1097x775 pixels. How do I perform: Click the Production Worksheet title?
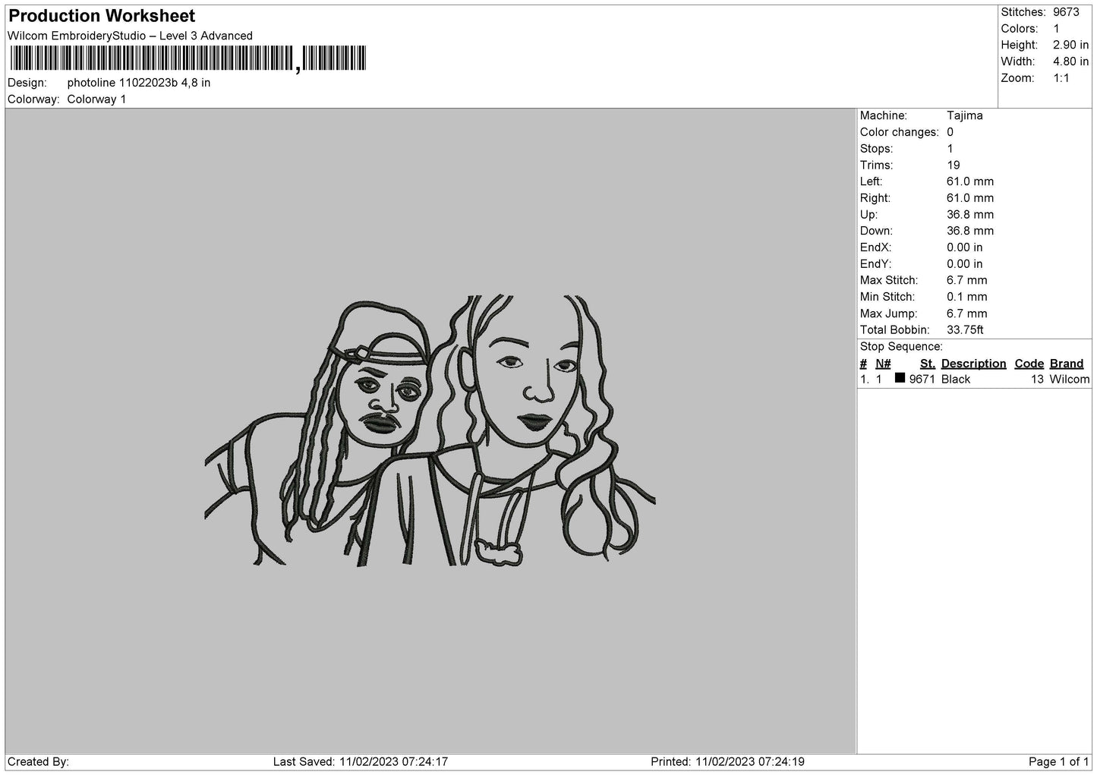point(102,16)
